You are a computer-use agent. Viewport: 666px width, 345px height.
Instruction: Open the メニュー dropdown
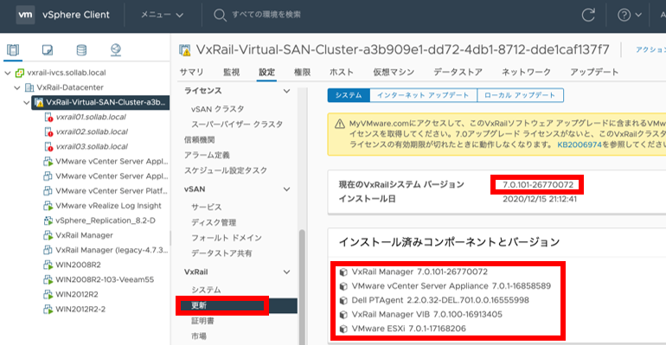[163, 15]
